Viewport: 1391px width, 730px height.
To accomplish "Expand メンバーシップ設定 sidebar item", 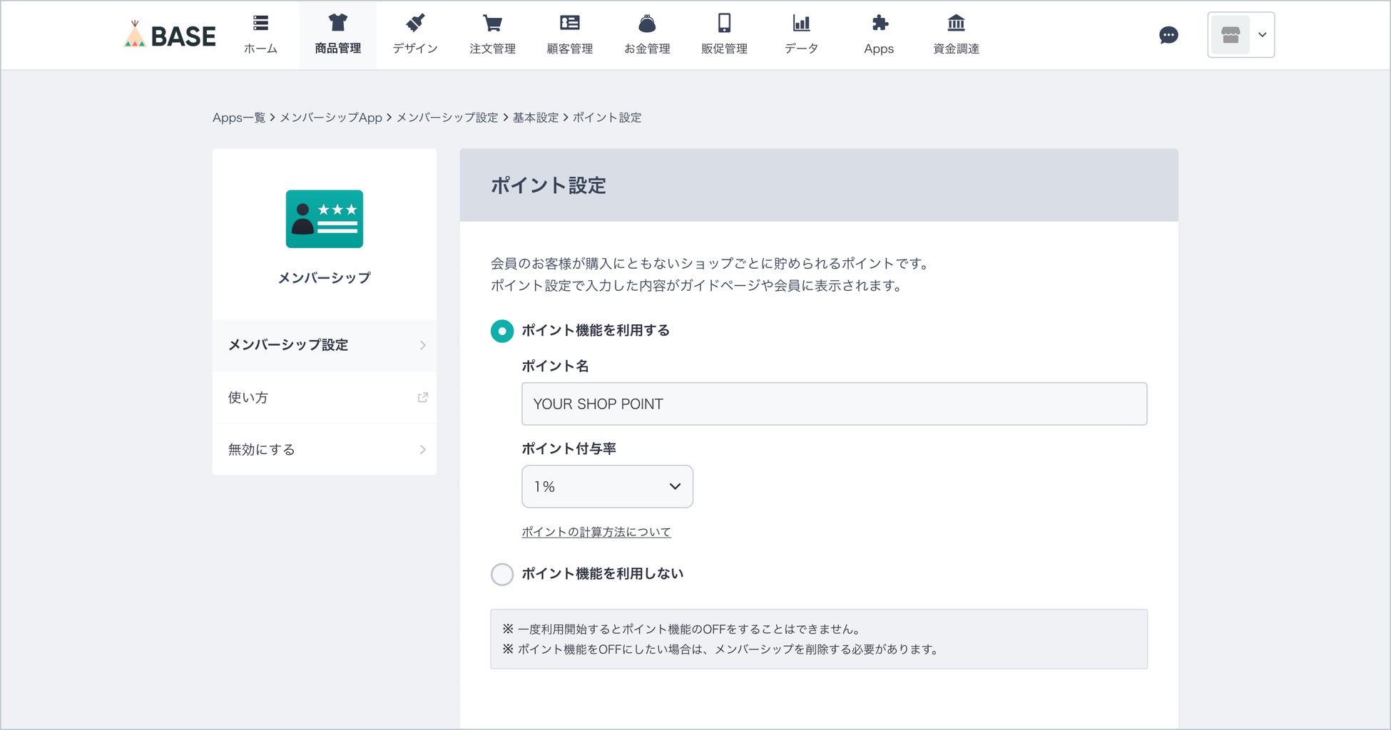I will [x=325, y=345].
